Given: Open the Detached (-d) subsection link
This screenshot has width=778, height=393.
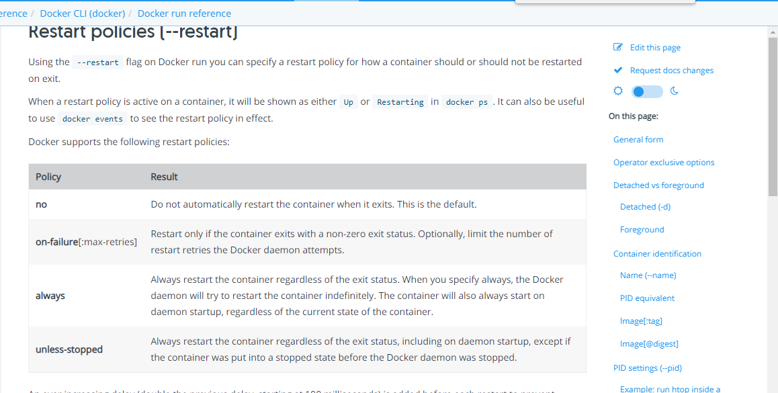Looking at the screenshot, I should pyautogui.click(x=645, y=207).
